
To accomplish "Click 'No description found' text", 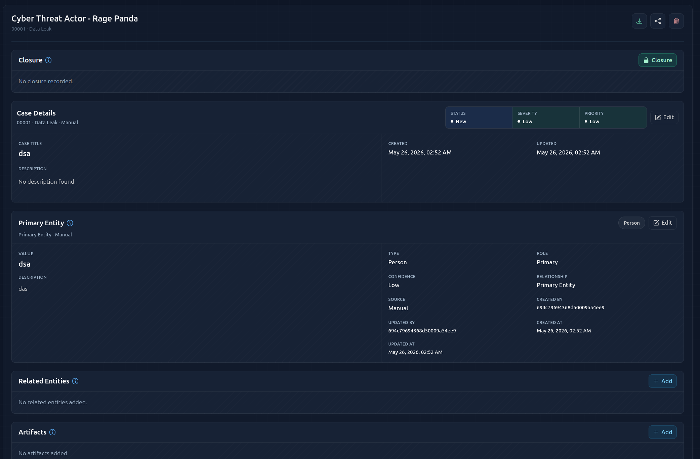I will pyautogui.click(x=46, y=182).
